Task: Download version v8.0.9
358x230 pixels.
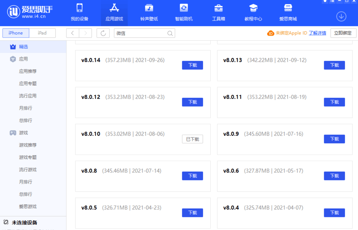Action: coord(335,139)
